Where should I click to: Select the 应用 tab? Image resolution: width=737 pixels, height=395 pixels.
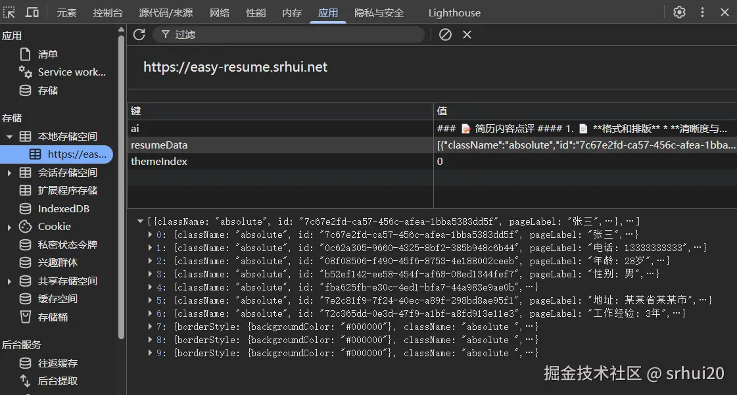click(328, 12)
